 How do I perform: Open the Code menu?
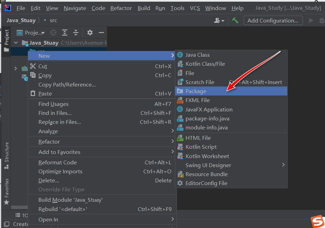98,8
